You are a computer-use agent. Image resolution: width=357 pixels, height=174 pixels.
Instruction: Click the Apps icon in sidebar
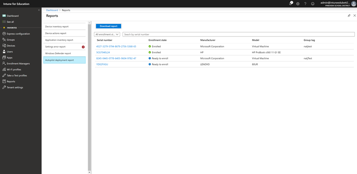tap(4, 58)
